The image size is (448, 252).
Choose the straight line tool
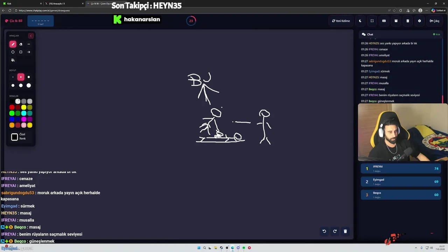(29, 44)
